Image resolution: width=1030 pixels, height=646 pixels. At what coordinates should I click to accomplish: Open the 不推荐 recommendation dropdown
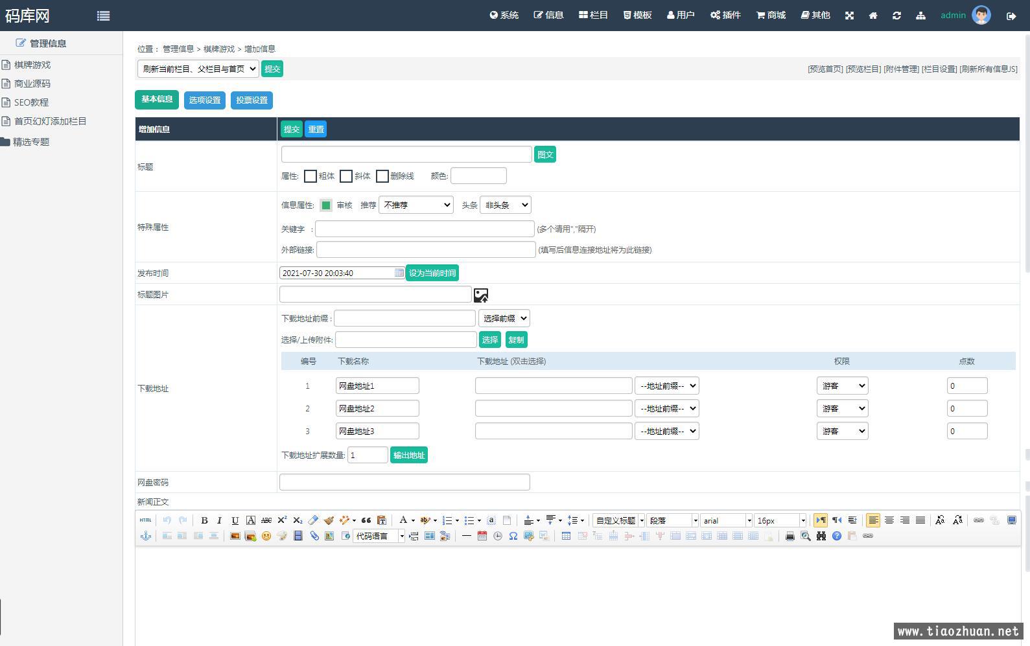416,205
